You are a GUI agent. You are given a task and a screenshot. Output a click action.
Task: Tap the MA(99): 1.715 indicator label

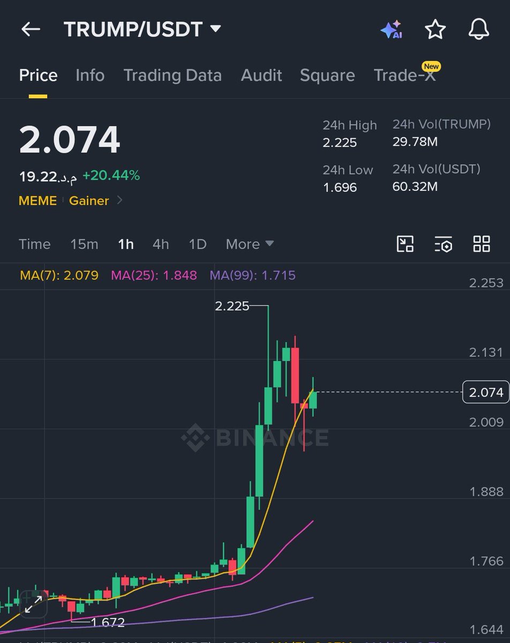coord(252,275)
